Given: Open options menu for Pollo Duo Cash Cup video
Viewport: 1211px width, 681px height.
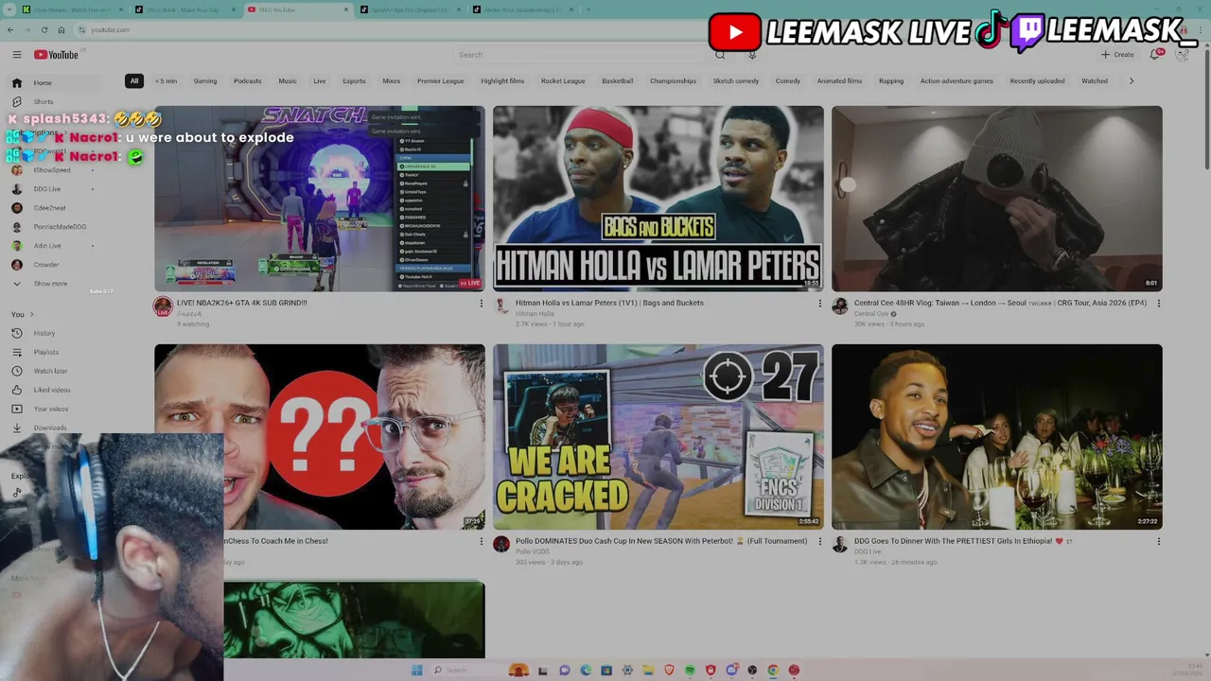Looking at the screenshot, I should [819, 542].
